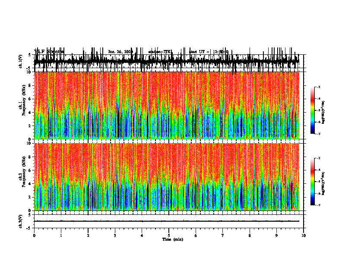The width and height of the screenshot is (342, 264).
Task: Click the '2' kHz tick on ch.2 spectrogram axis
Action: (30, 197)
